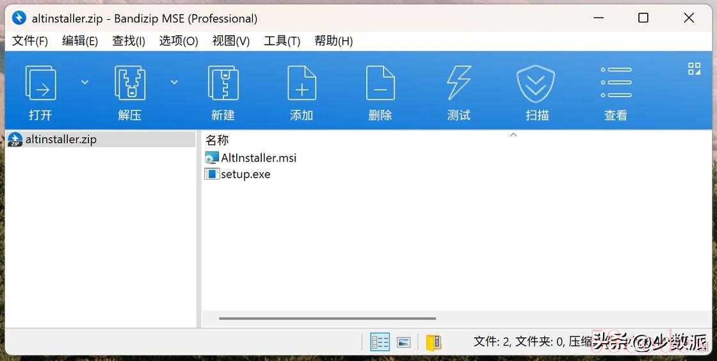Click the 扫描 (Scan) shield icon
717x361 pixels.
[536, 84]
